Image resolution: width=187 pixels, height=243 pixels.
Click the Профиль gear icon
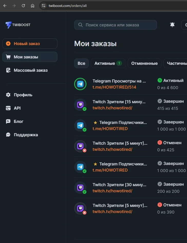pos(8,95)
